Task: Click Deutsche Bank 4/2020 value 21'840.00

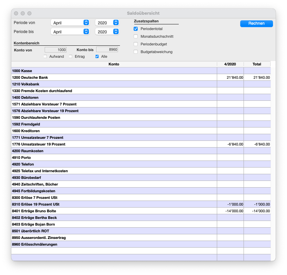Action: coord(235,77)
